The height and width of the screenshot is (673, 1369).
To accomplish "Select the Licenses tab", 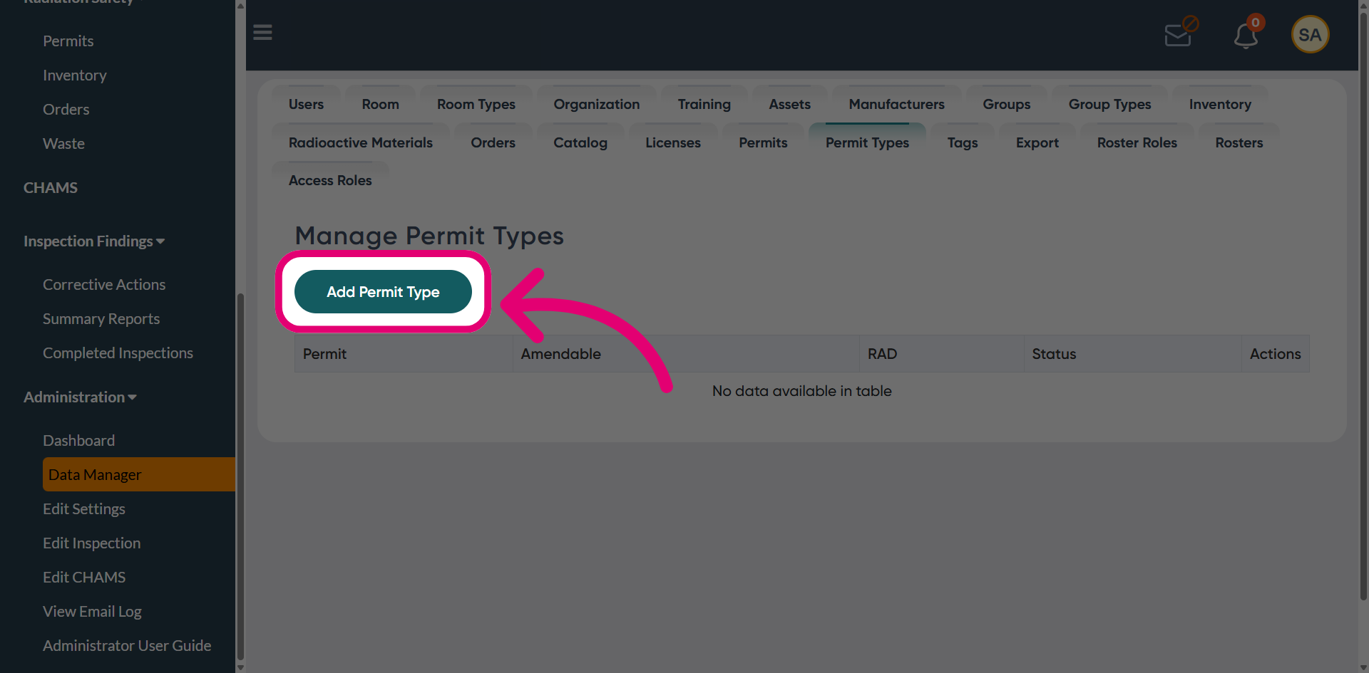I will [x=672, y=142].
